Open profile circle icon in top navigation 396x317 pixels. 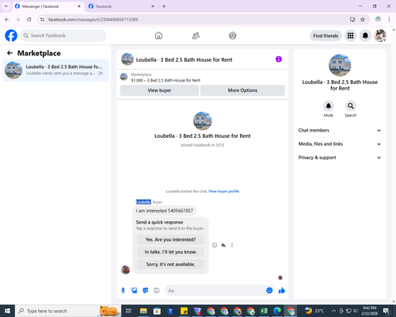click(233, 36)
